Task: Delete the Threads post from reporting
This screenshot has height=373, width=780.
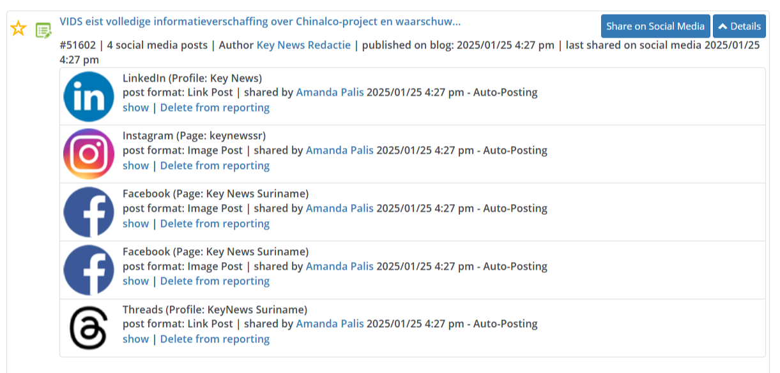Action: pyautogui.click(x=215, y=339)
